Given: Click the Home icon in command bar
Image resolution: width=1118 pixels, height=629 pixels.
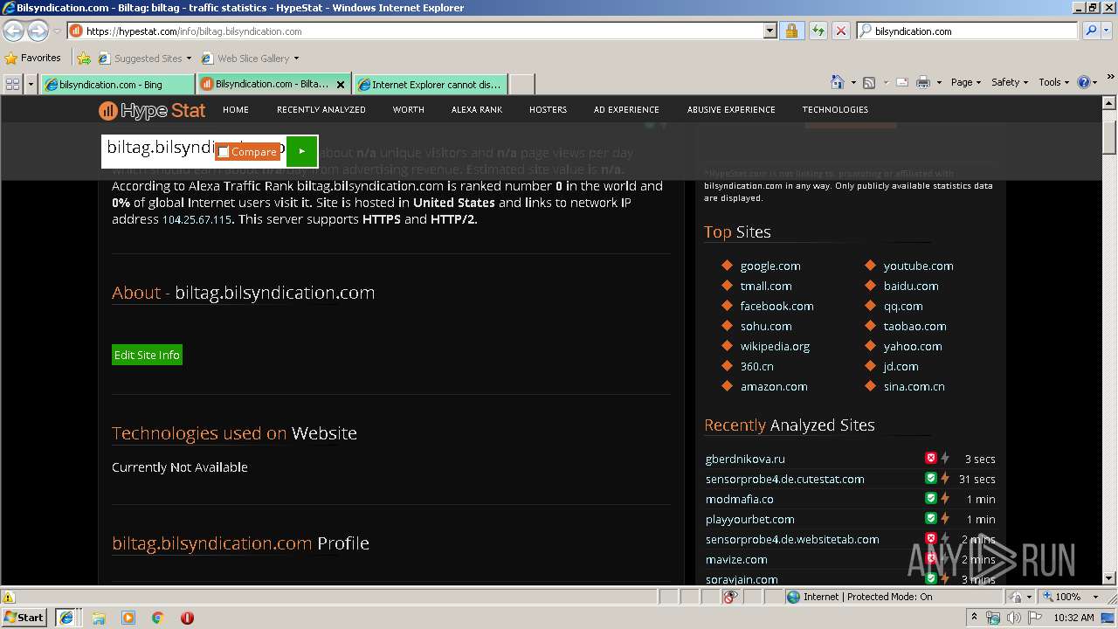Looking at the screenshot, I should pyautogui.click(x=838, y=82).
